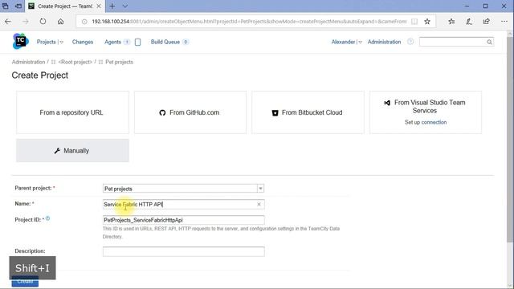
Task: Click the blue Create button
Action: (25, 282)
